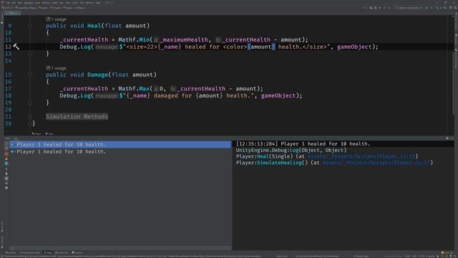
Task: Toggle the red error filter in Unity log
Action: pos(6,153)
